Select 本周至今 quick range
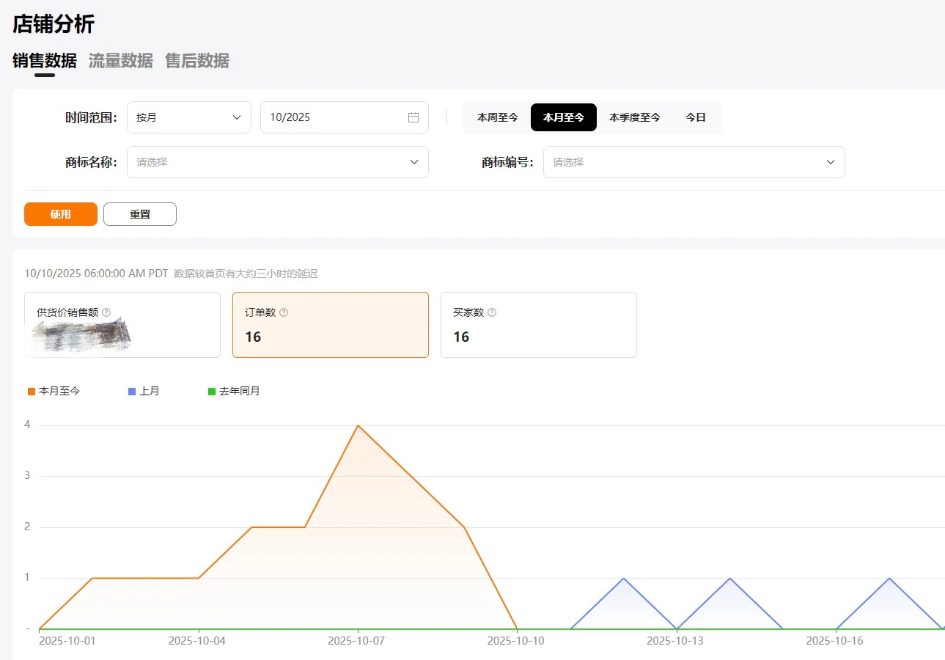This screenshot has width=945, height=660. (498, 117)
